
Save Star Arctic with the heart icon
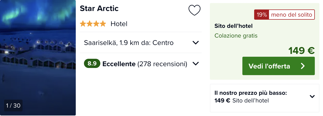tap(194, 10)
